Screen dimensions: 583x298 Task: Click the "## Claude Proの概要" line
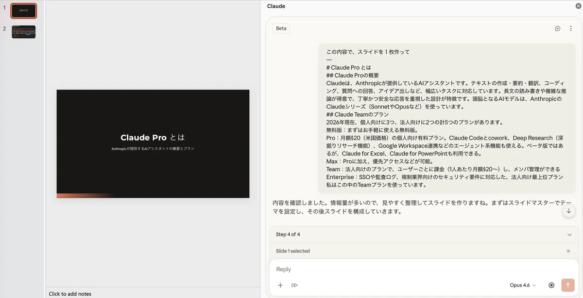[353, 75]
